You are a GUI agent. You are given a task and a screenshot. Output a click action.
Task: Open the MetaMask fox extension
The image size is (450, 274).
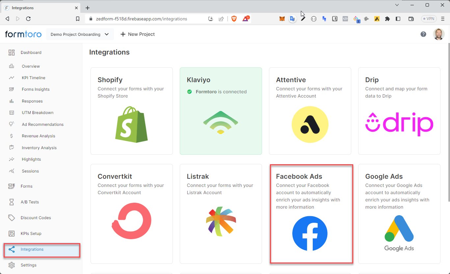point(282,19)
